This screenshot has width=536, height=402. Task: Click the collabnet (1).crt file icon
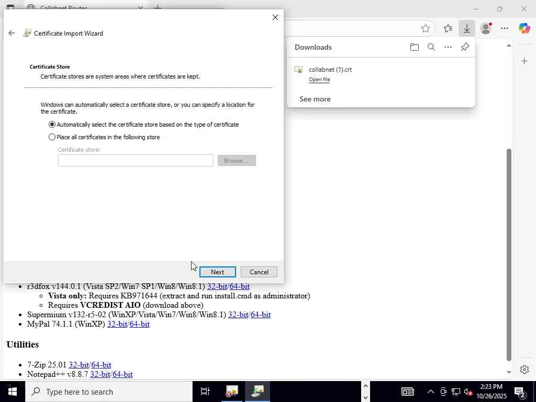point(298,70)
